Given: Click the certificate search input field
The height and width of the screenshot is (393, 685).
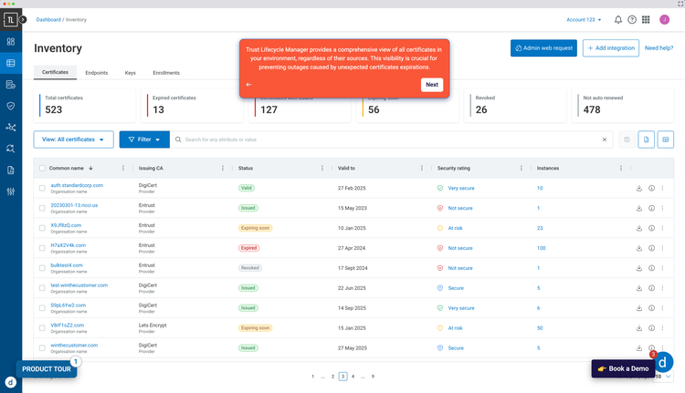Looking at the screenshot, I should 388,140.
